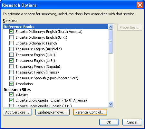Activate Thesaurus: French (Canada) checkbox
Screen dimensions: 145x129
pyautogui.click(x=11, y=66)
